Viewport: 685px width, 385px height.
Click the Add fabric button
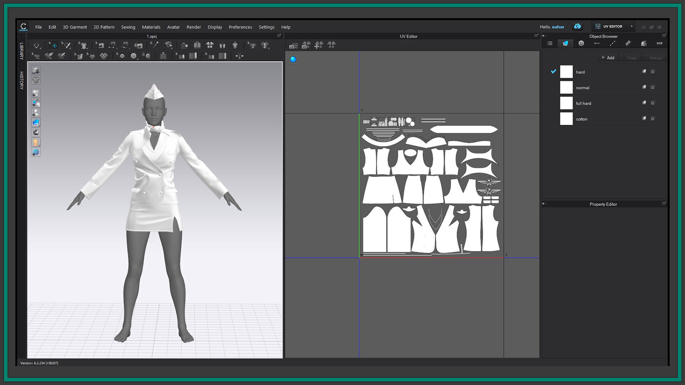608,58
